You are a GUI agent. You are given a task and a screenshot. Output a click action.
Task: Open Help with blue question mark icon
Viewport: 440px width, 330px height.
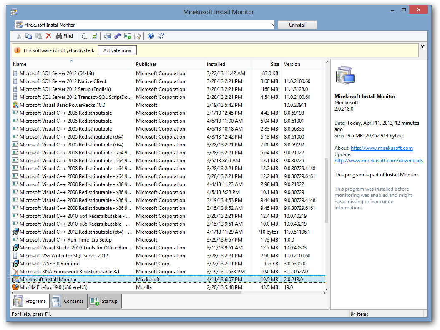[151, 36]
